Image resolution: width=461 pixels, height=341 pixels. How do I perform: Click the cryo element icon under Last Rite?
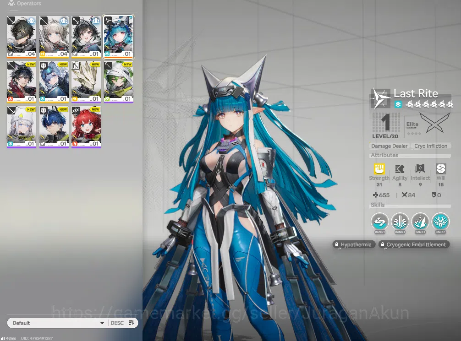coord(398,104)
